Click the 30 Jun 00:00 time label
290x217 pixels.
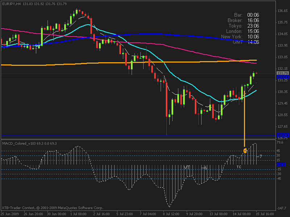click(57, 214)
